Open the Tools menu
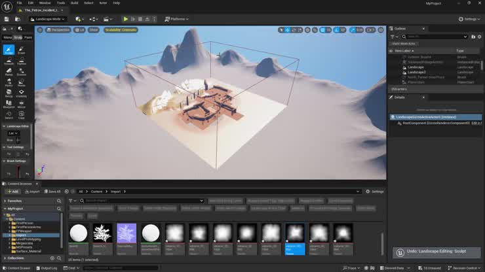The image size is (485, 272). [x=61, y=3]
